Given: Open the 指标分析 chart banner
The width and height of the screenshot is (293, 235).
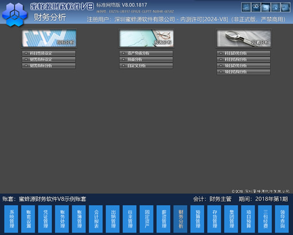Looking at the screenshot, I should 49,38.
